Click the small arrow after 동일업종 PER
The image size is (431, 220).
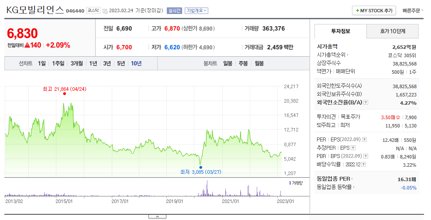coord(352,179)
